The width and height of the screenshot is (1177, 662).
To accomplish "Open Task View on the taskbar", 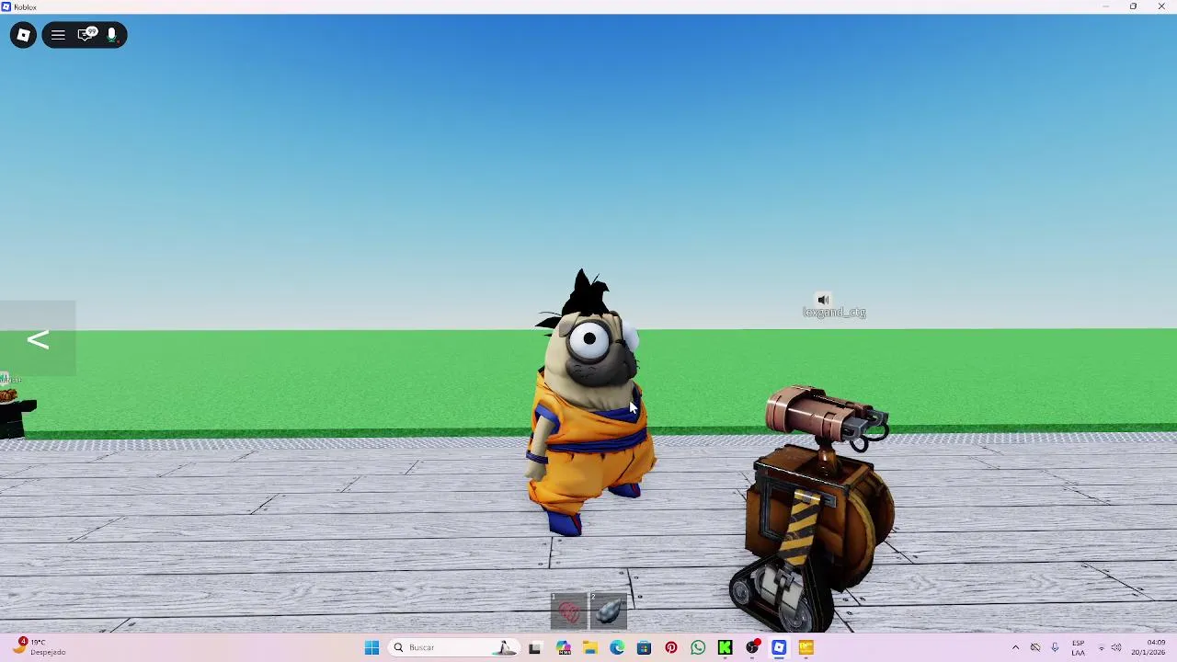I will (535, 647).
